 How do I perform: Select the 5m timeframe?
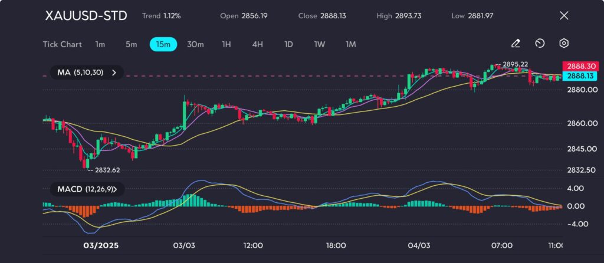131,44
